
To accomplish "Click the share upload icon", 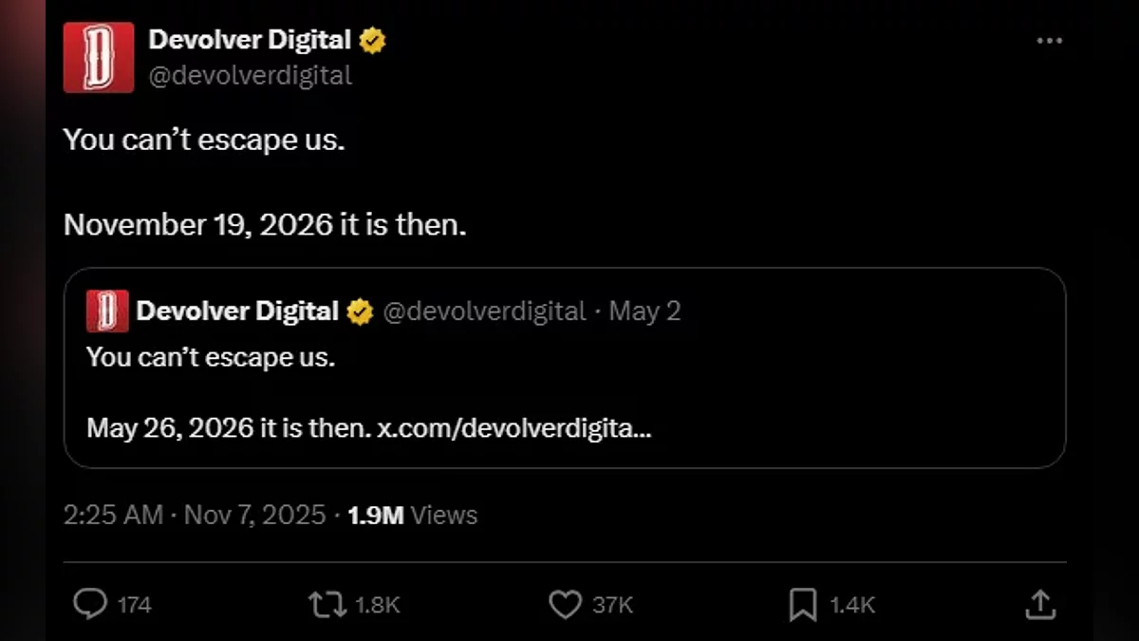I will (x=1040, y=603).
